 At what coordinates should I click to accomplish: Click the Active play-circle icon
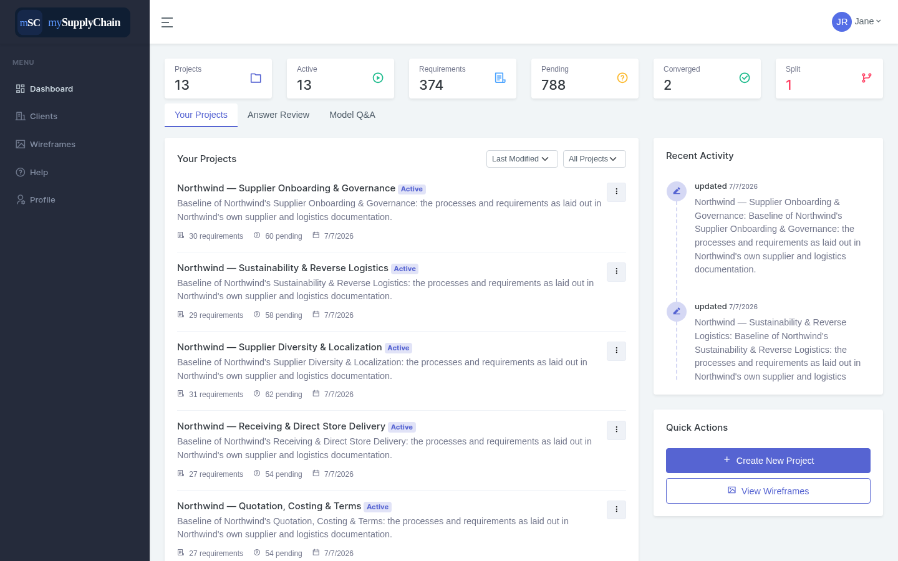click(378, 78)
